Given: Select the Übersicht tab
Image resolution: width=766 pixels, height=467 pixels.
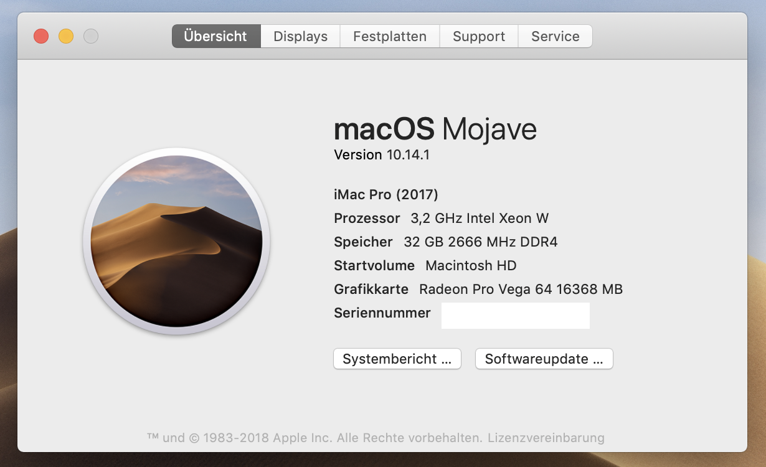Looking at the screenshot, I should click(x=216, y=36).
